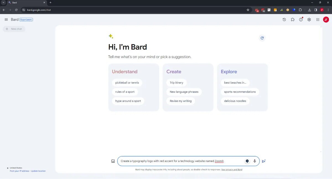332x179 pixels.
Task: Start a New chat
Action: [x=14, y=29]
